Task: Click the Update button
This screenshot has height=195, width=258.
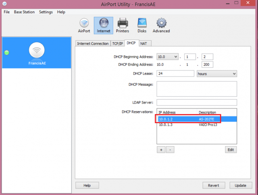Action: [x=241, y=185]
